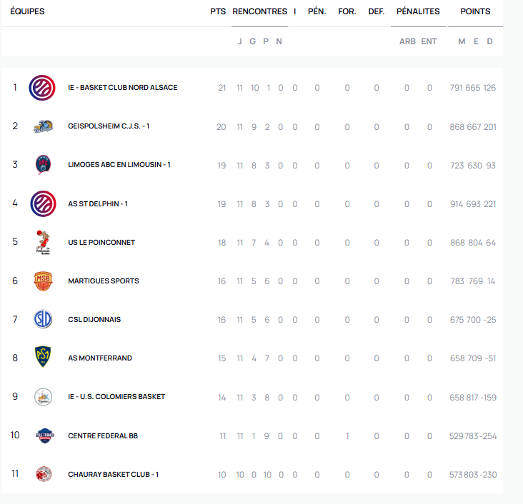This screenshot has width=523, height=504.
Task: Select Limoges ABC en Limousin - 1
Action: 119,165
